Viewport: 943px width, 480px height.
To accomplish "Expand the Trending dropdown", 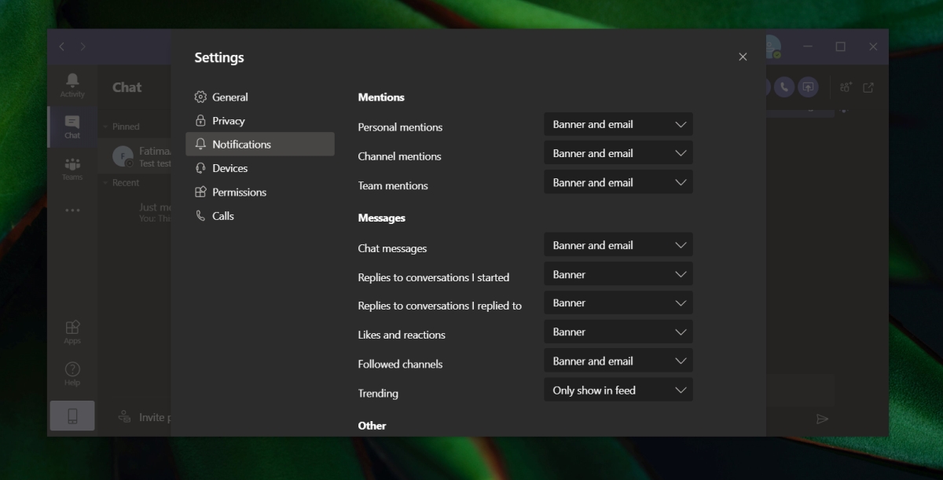I will pos(618,390).
